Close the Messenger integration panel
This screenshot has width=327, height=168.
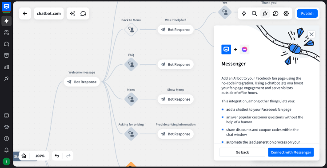pyautogui.click(x=311, y=34)
